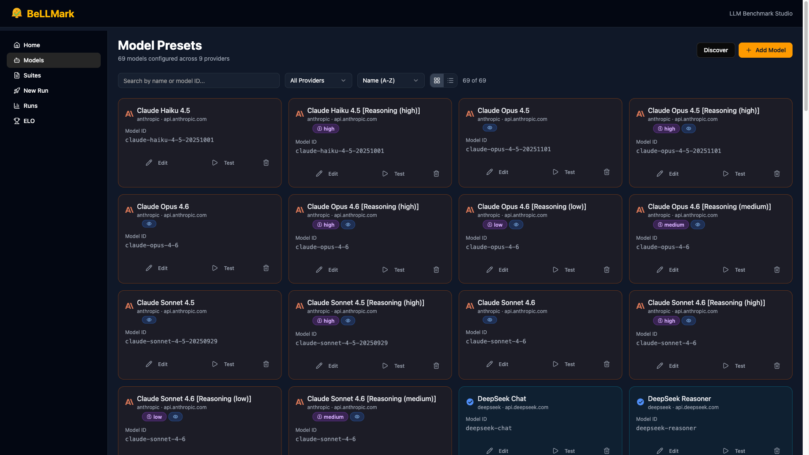Screen dimensions: 809x455
Task: Go to Suites in sidebar
Action: point(32,75)
